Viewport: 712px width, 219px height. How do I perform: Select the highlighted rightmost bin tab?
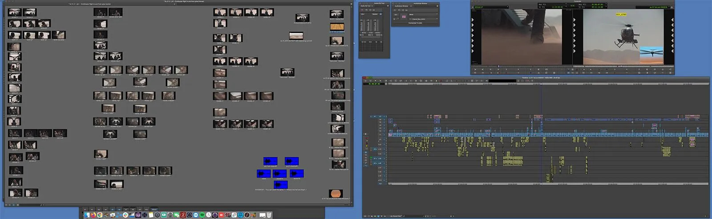point(154,209)
